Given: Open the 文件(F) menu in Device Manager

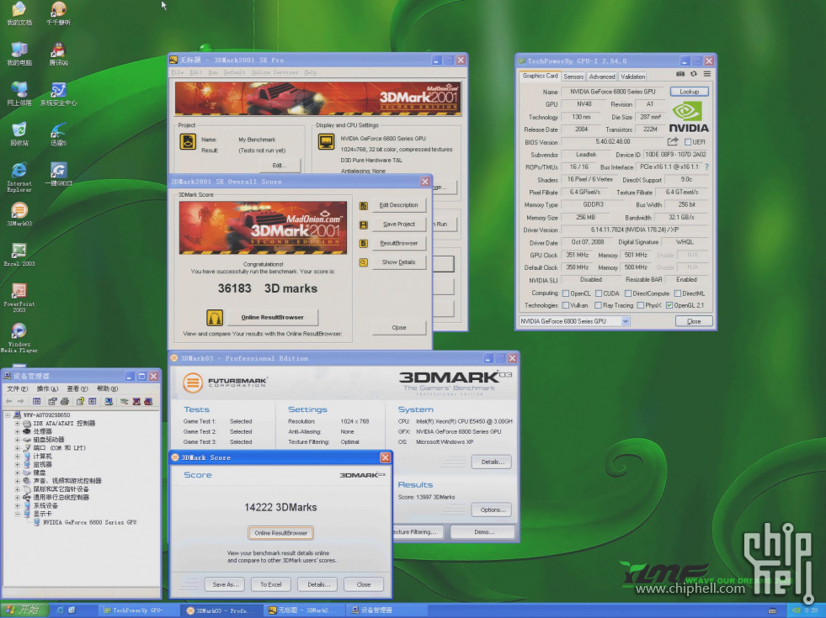Looking at the screenshot, I should [x=18, y=388].
